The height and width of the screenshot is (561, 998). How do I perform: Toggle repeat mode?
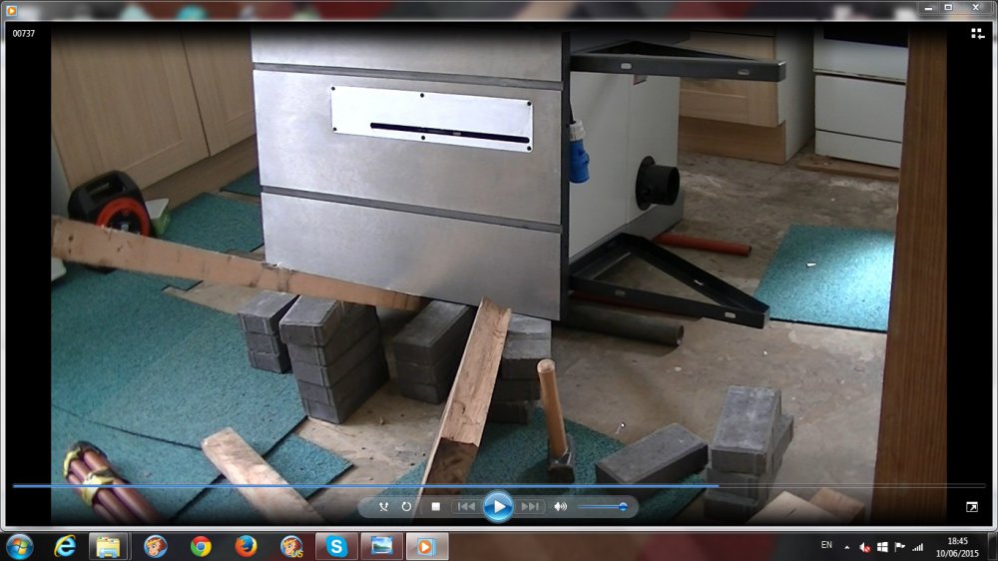406,507
